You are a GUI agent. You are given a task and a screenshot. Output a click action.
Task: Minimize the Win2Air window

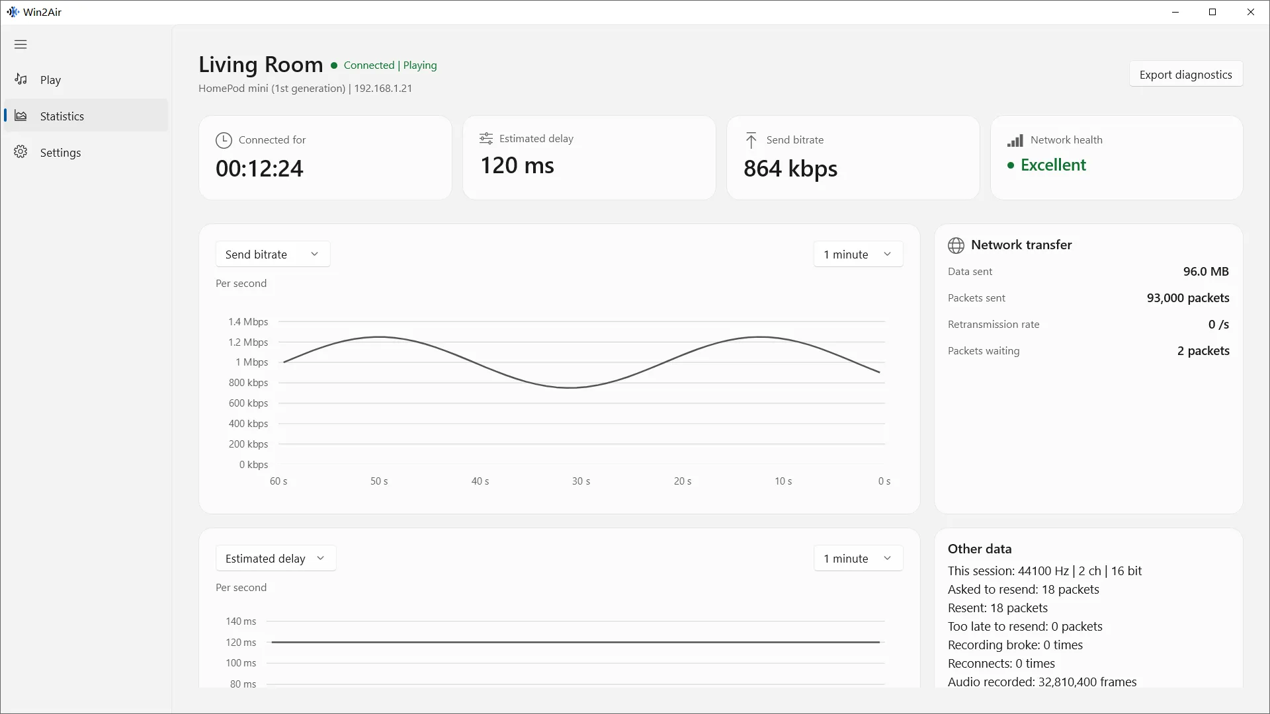pos(1175,12)
